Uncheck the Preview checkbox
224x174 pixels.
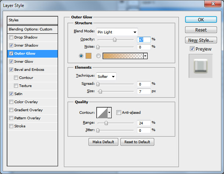click(192, 49)
